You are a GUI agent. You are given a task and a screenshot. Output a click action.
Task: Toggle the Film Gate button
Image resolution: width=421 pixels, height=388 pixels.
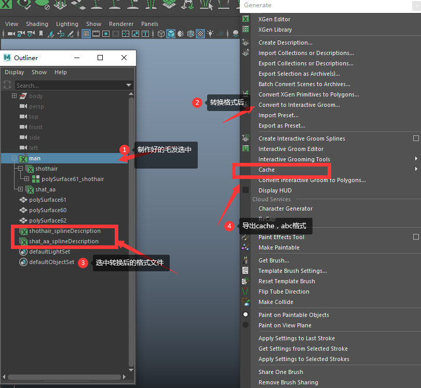coord(96,34)
